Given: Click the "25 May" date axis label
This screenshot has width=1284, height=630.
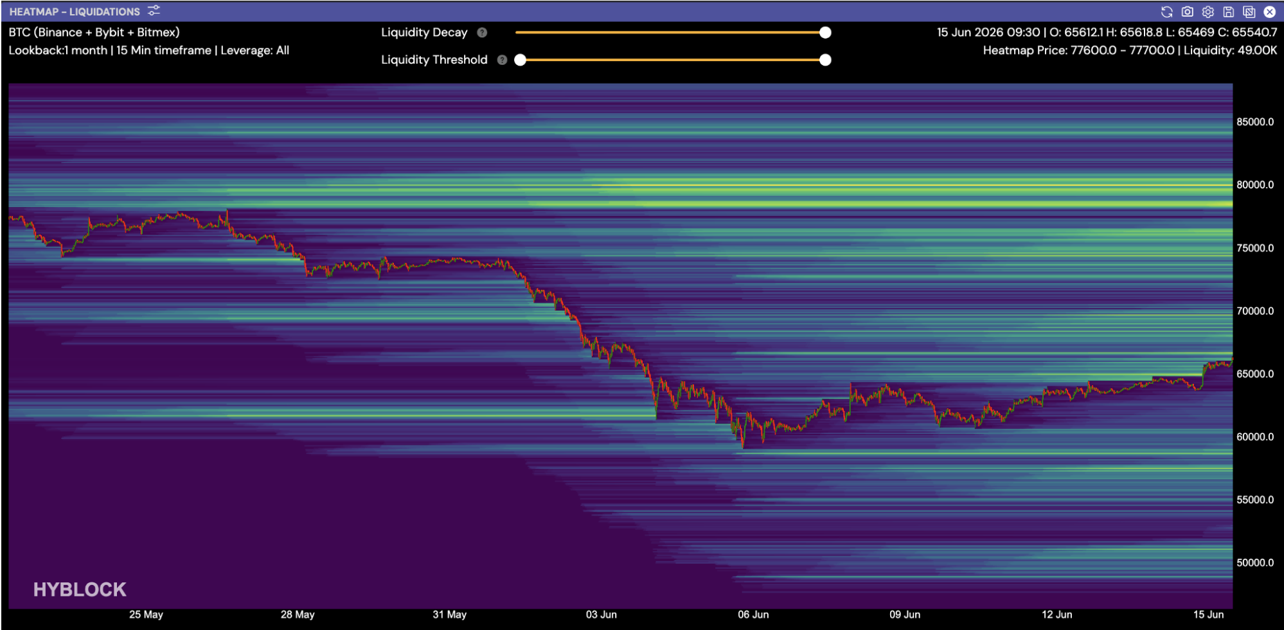Looking at the screenshot, I should [146, 615].
